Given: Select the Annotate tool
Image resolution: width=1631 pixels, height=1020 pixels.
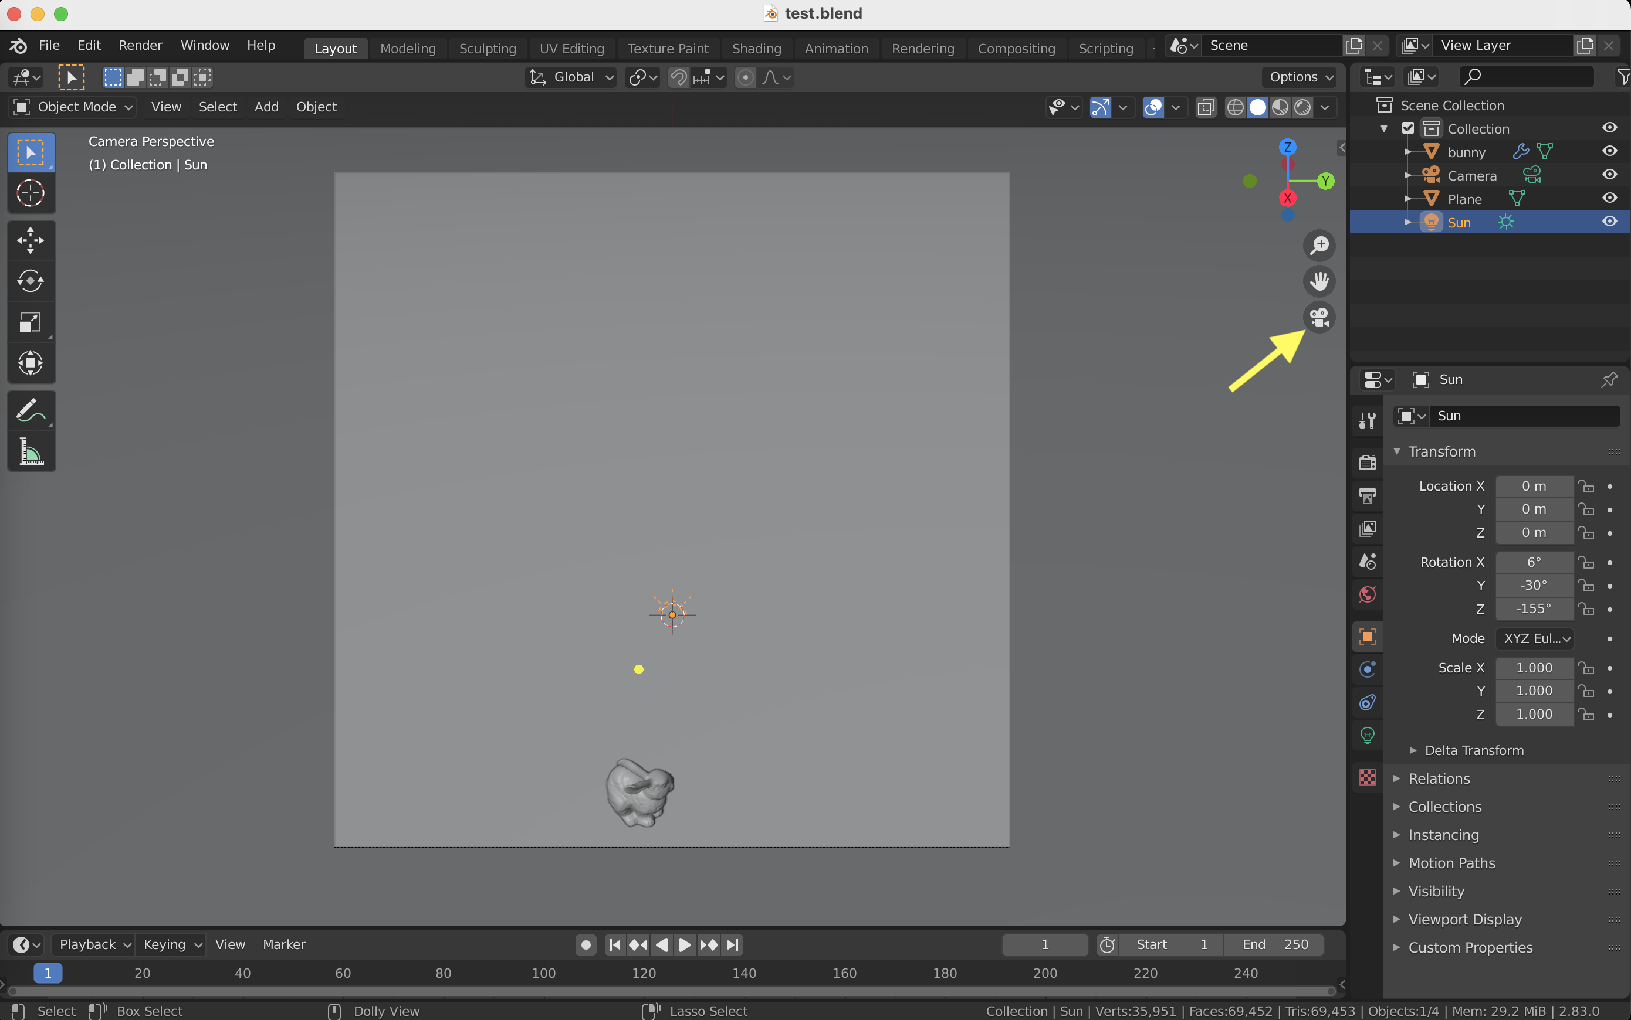Looking at the screenshot, I should click(x=31, y=410).
